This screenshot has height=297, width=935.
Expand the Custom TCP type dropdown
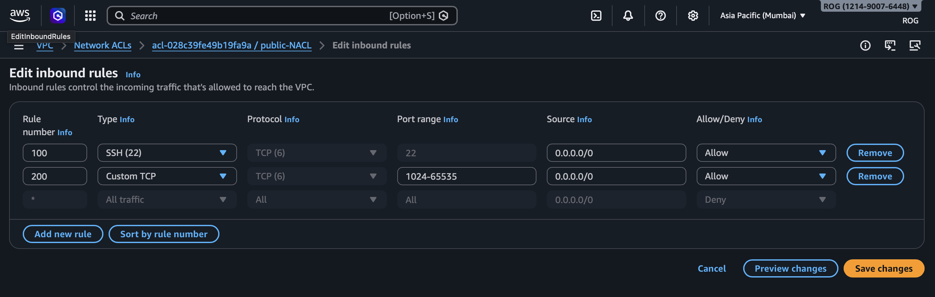(x=167, y=176)
